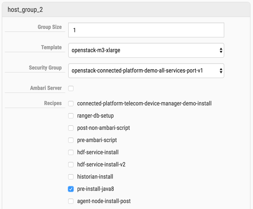The height and width of the screenshot is (209, 253).
Task: Click the hdf-service-install-v2 label text
Action: [x=101, y=165]
